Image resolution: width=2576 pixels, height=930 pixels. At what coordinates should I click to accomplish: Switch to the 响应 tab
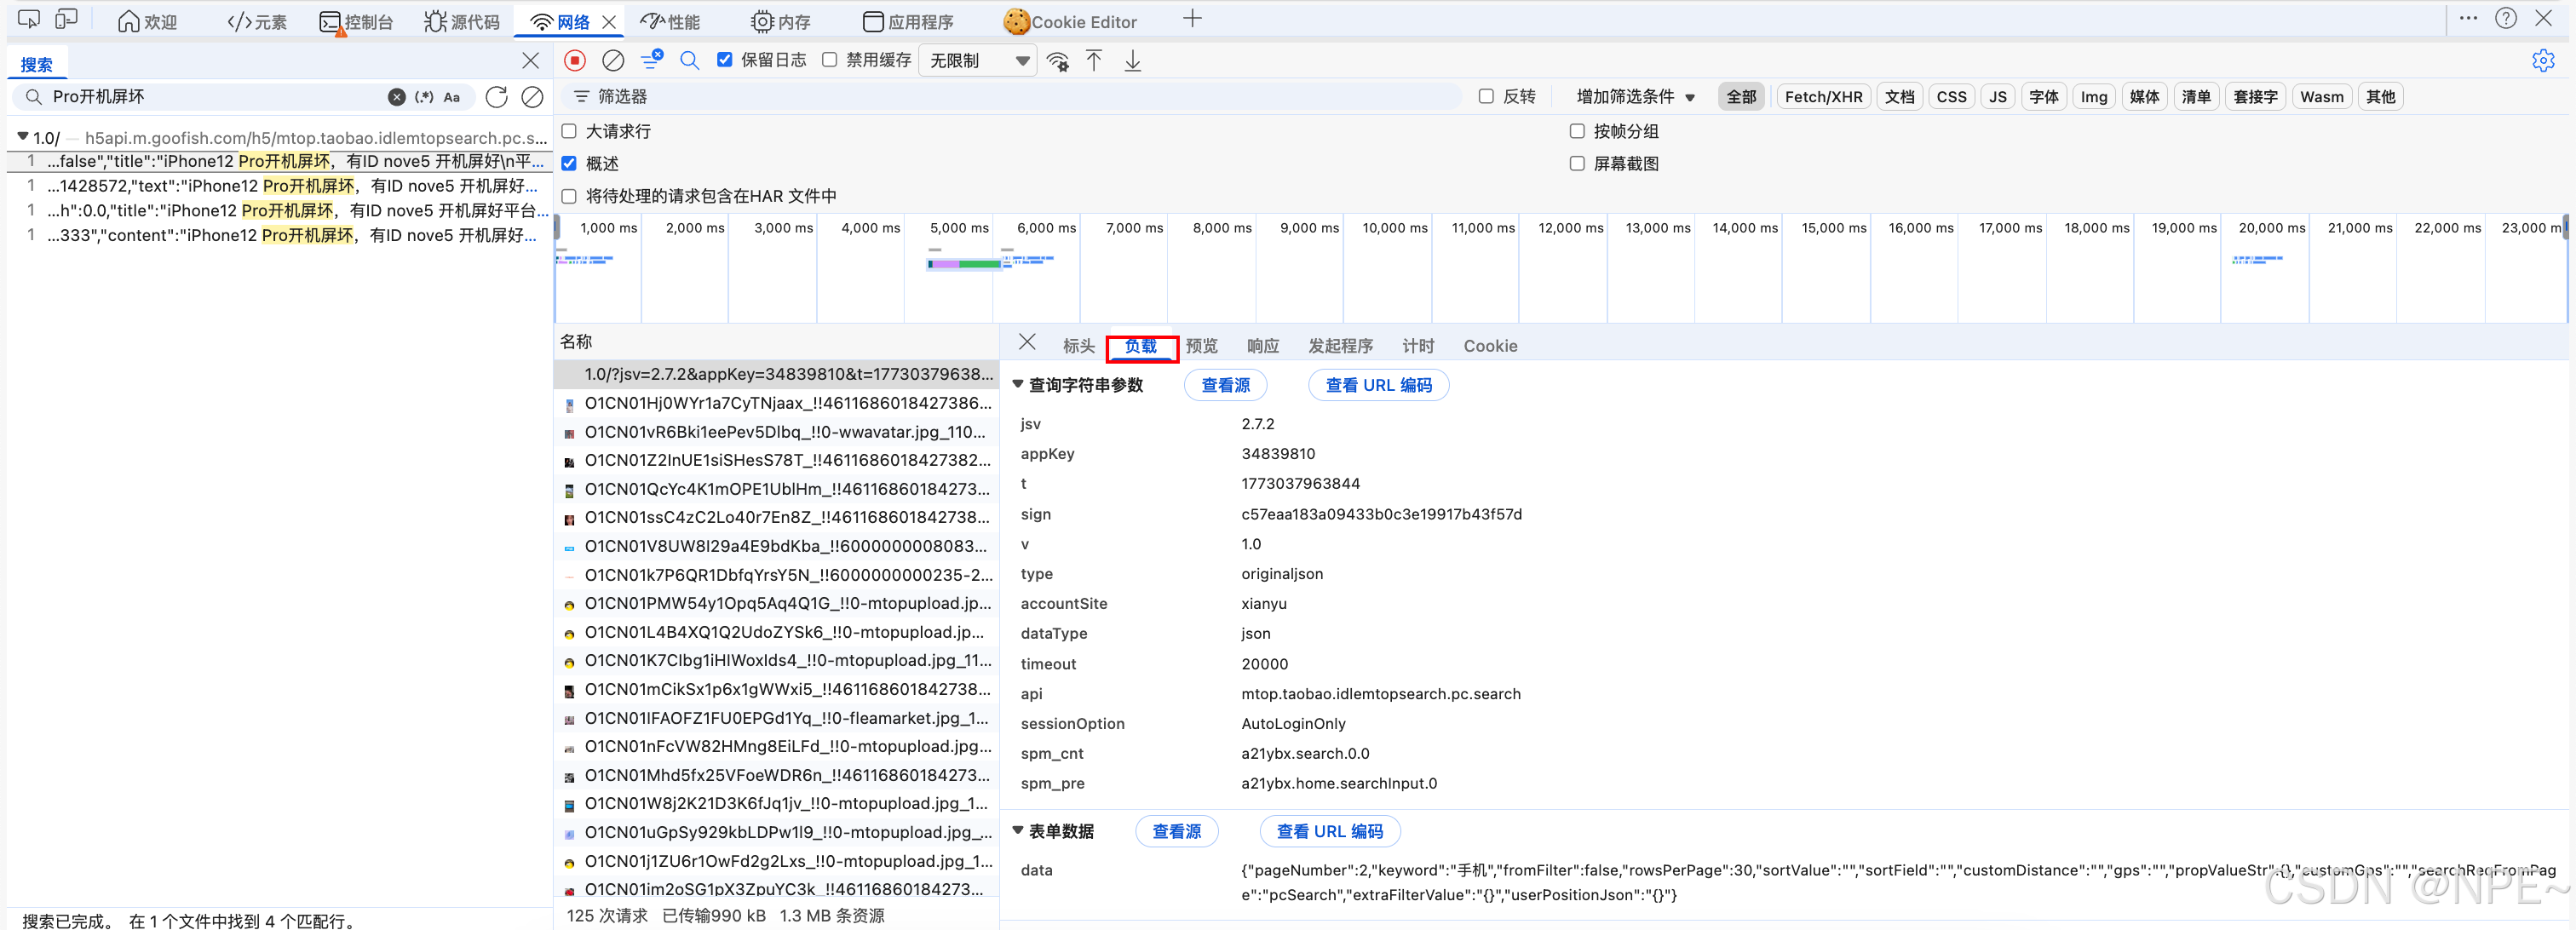pyautogui.click(x=1262, y=346)
